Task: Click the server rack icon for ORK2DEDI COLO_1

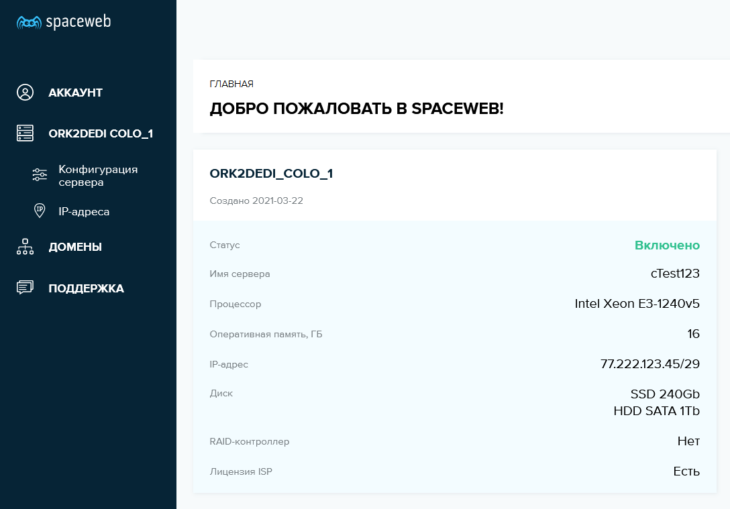Action: pyautogui.click(x=25, y=133)
